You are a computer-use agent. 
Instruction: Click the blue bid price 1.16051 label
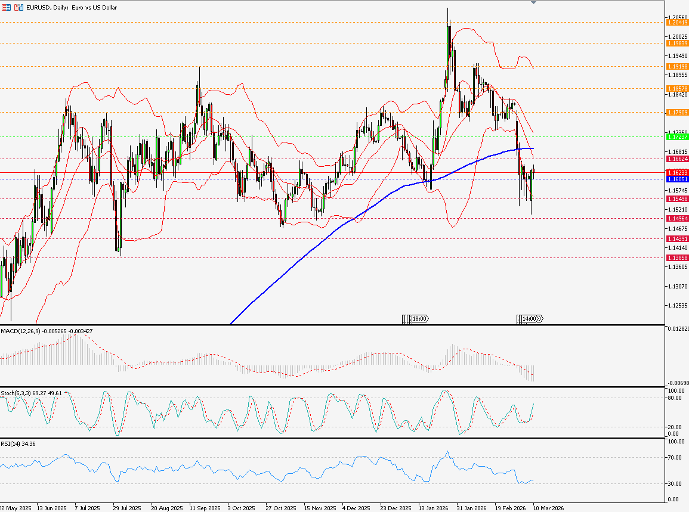[678, 179]
